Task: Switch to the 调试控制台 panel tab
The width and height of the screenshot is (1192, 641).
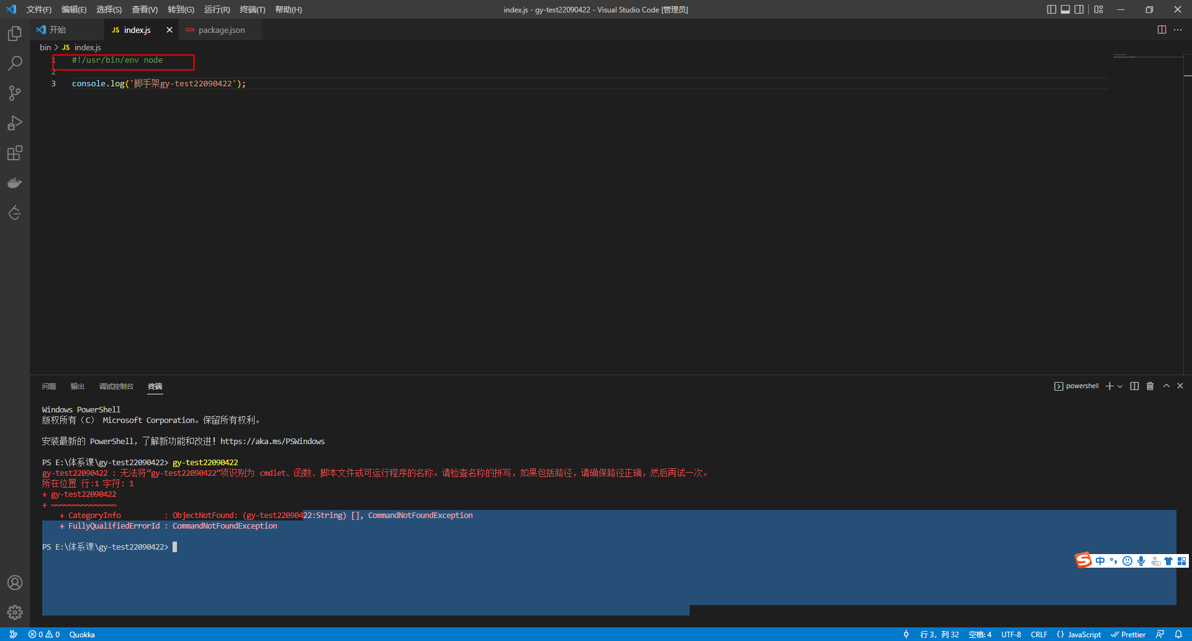Action: (x=116, y=386)
